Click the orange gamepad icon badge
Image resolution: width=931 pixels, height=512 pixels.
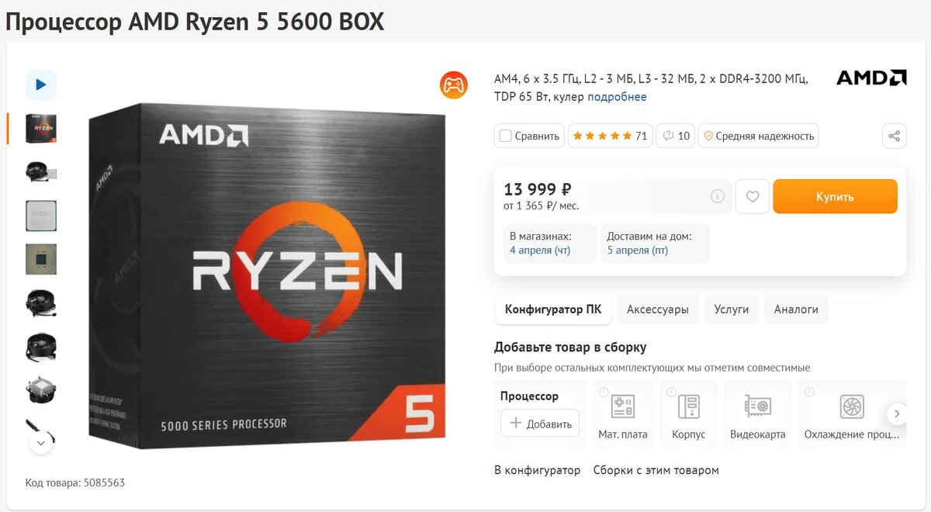pos(453,85)
